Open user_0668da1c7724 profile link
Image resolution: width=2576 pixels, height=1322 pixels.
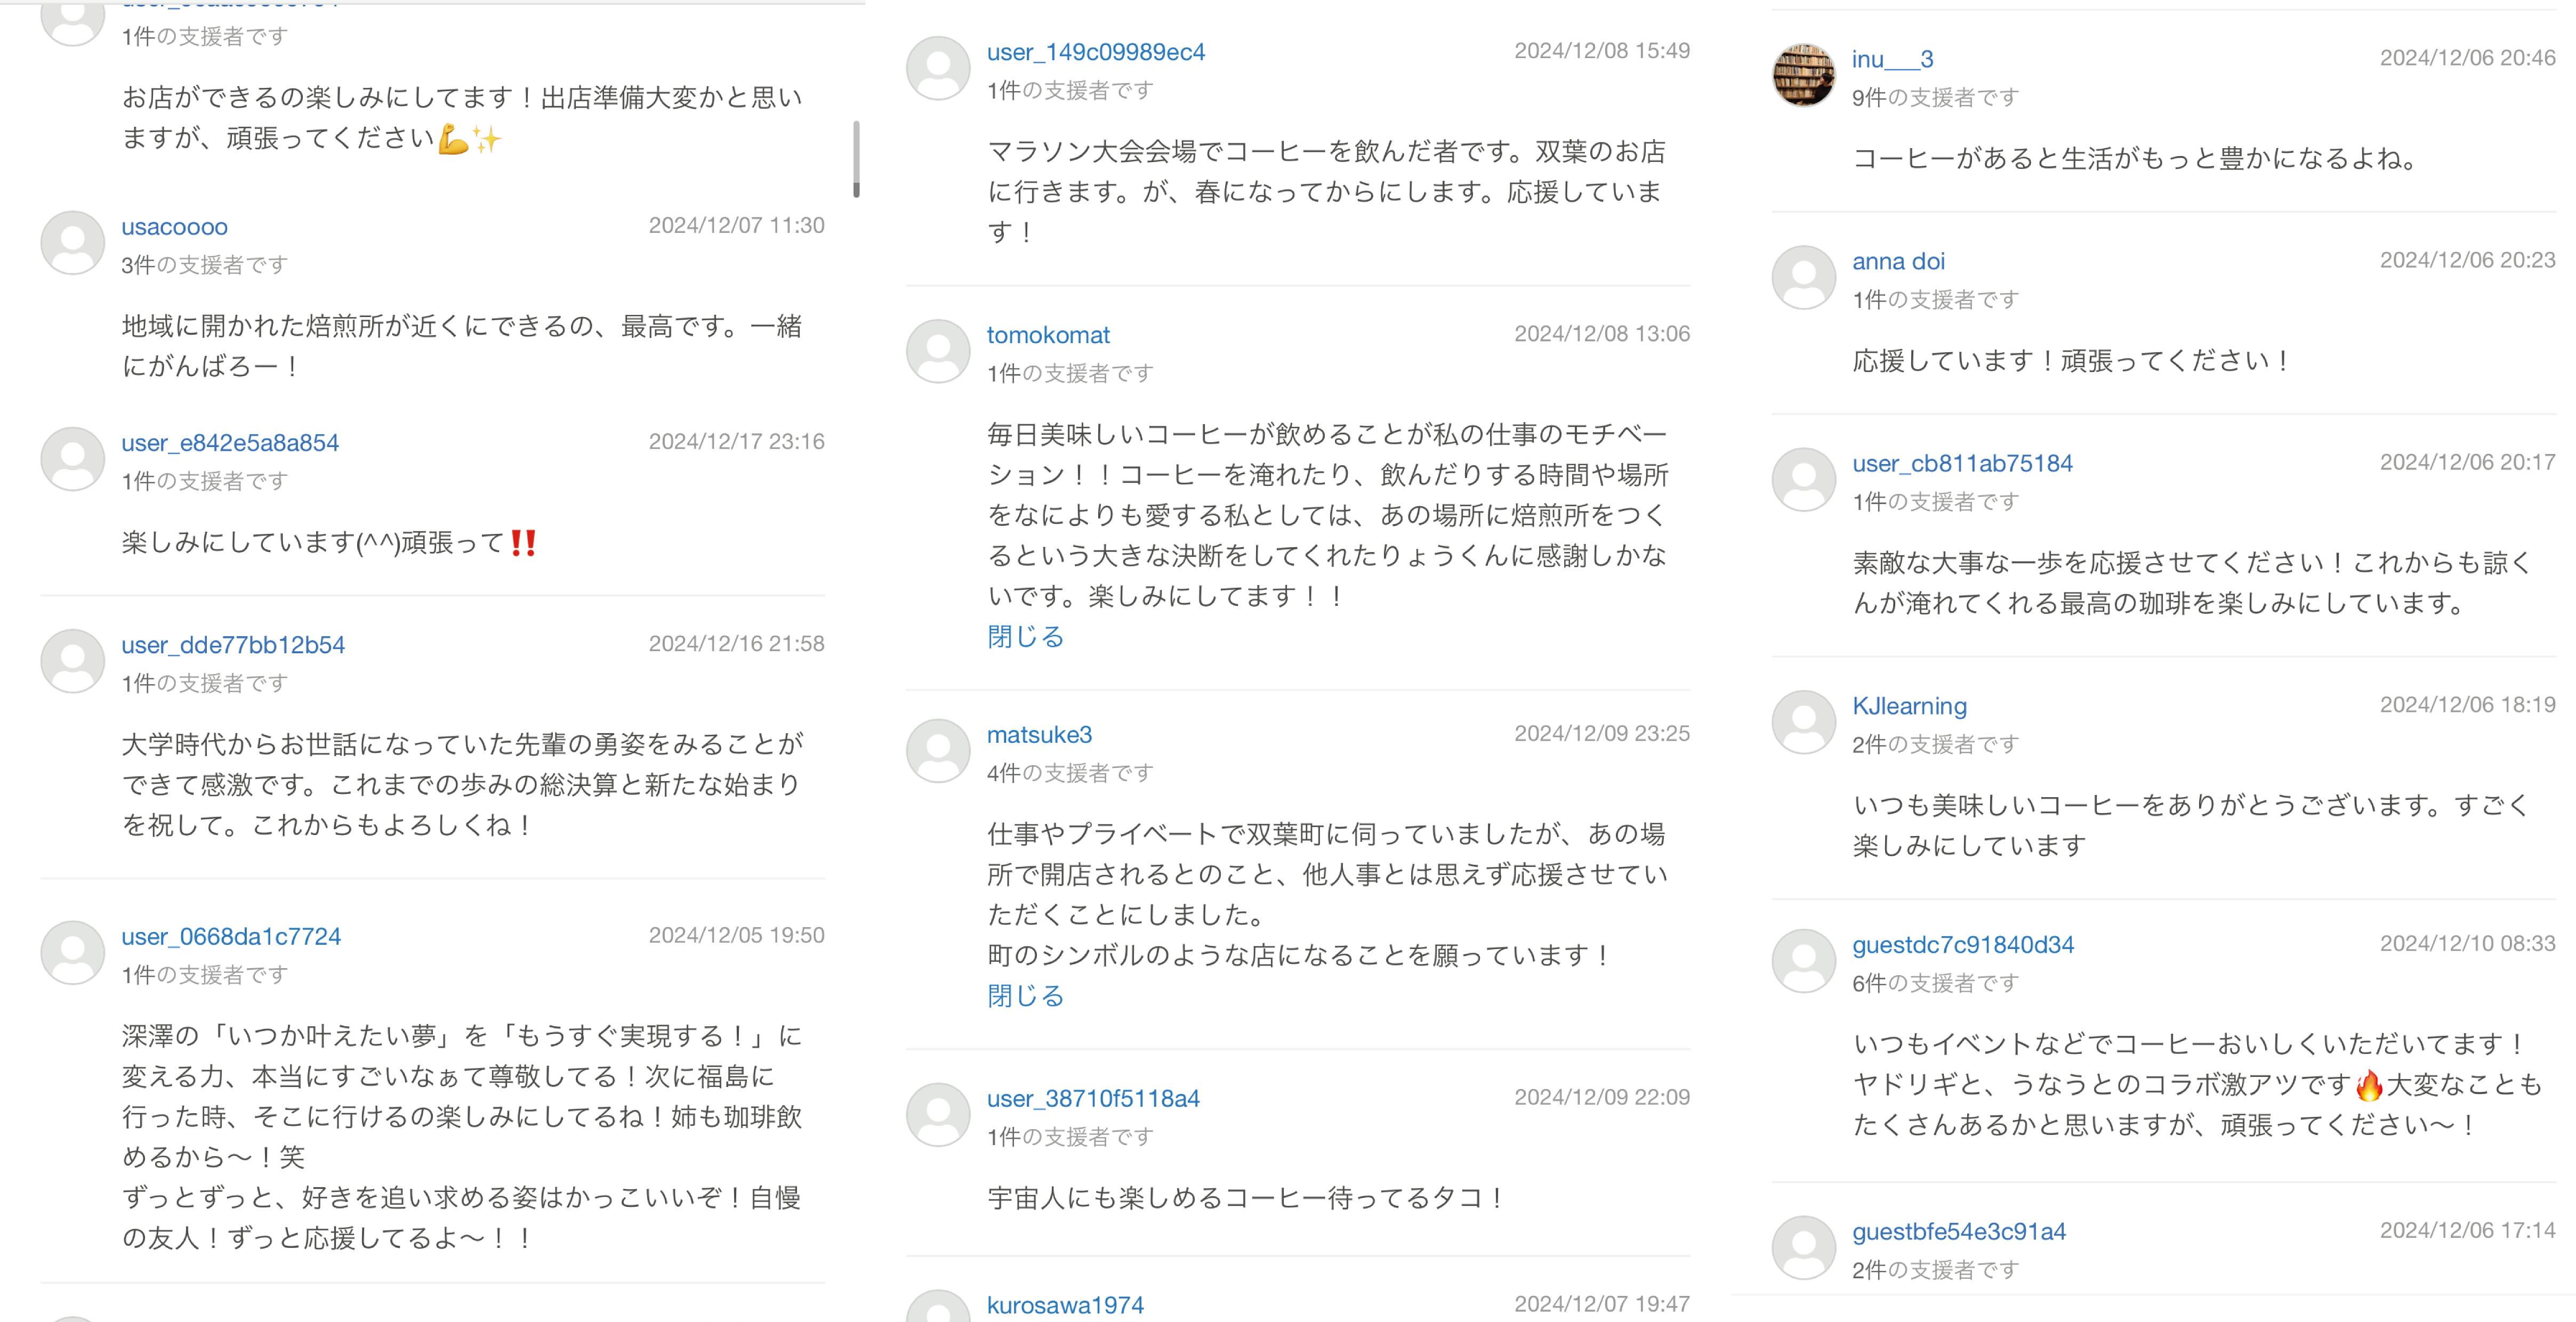click(231, 936)
